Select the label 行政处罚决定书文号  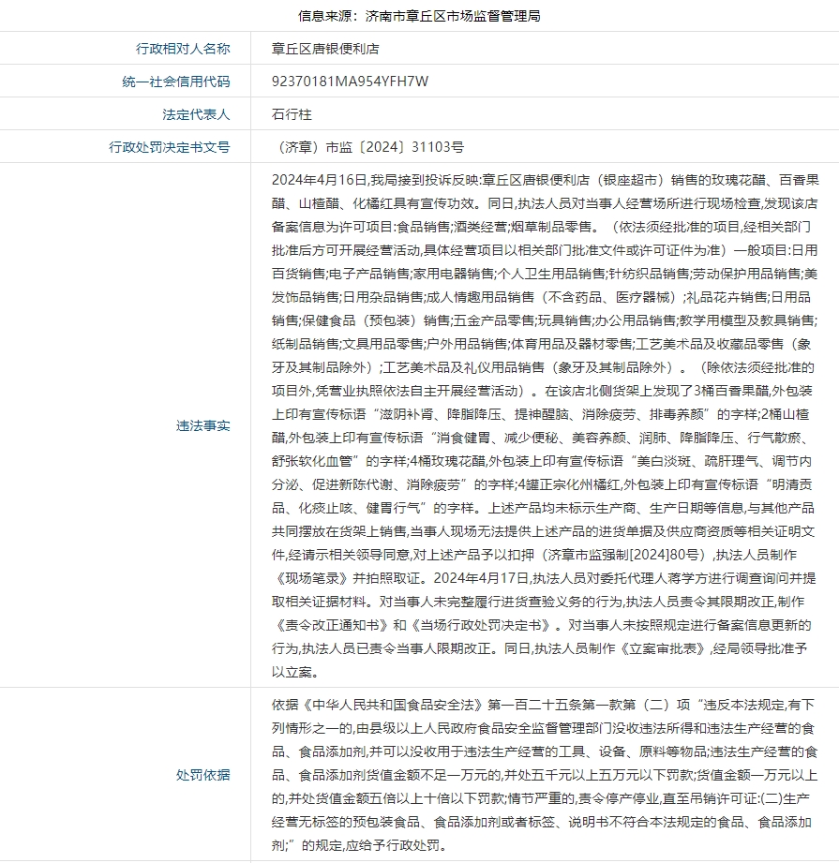coord(169,147)
